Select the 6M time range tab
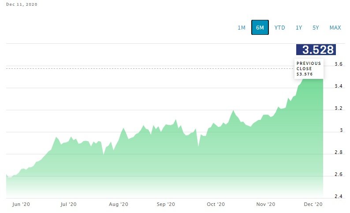Viewport: 350px width, 213px height. [260, 28]
